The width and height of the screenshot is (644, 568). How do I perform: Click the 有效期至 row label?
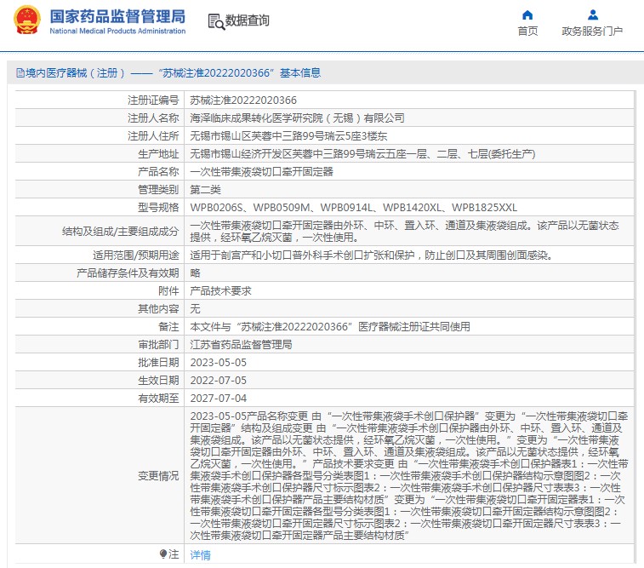pos(158,399)
